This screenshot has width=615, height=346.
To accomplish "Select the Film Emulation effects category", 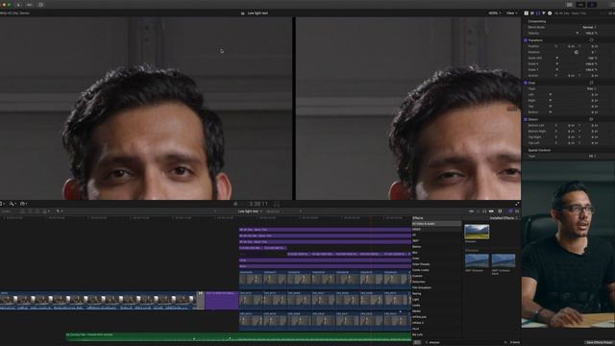I will coord(422,287).
